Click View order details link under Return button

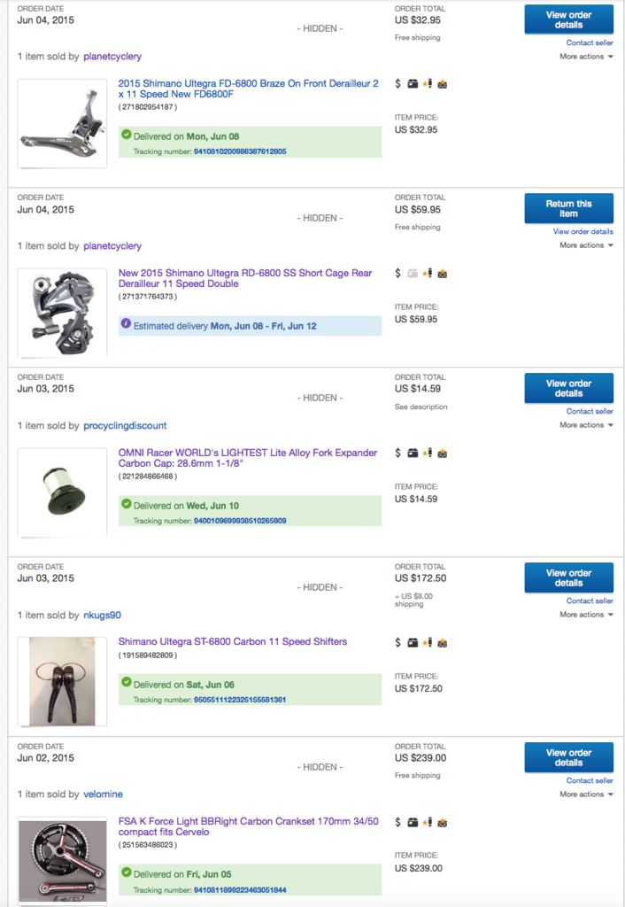click(583, 232)
